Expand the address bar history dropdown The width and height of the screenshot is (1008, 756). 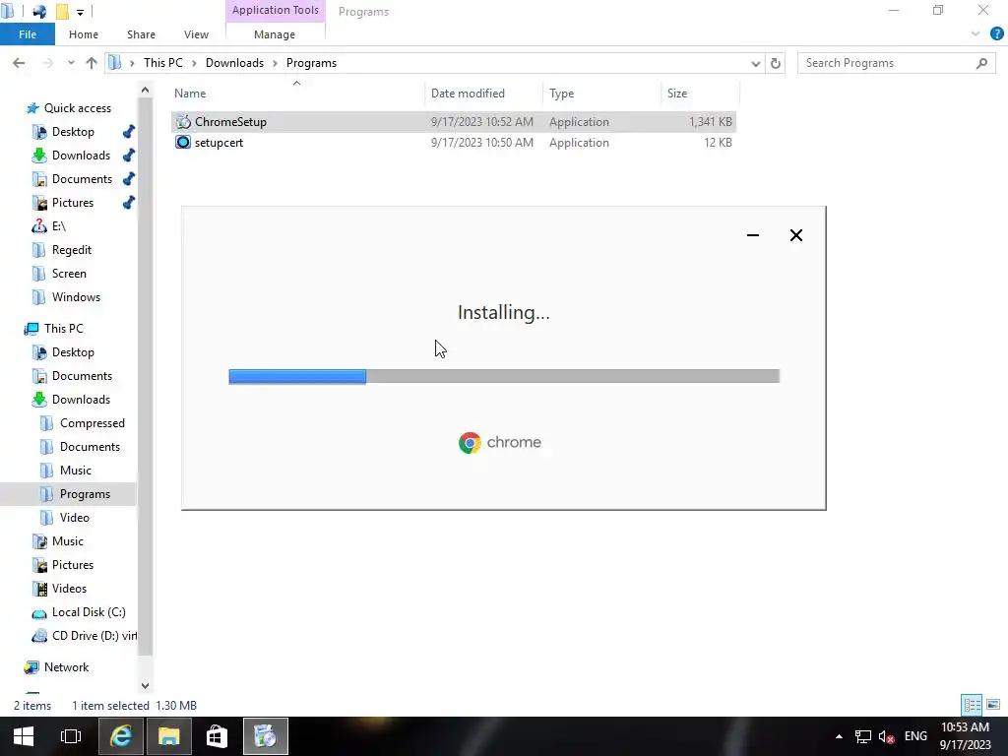(755, 63)
